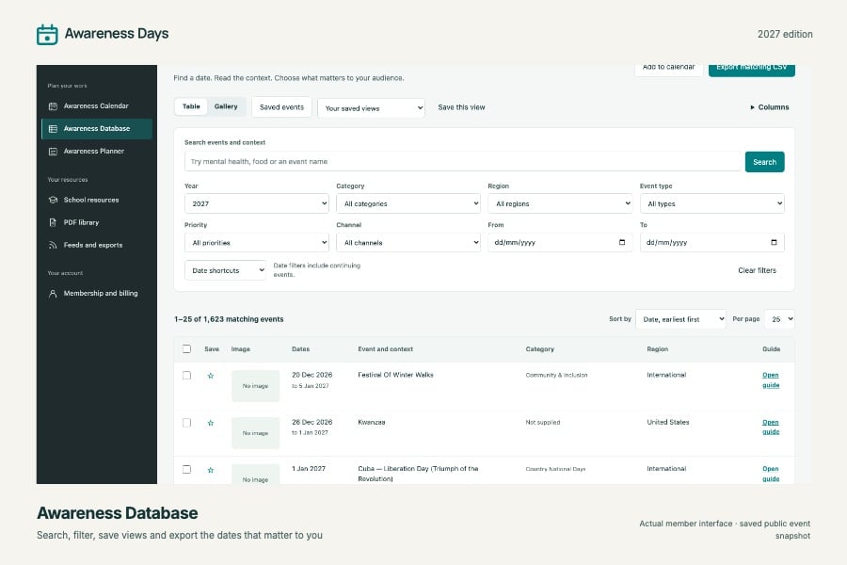
Task: Click the Kwanzaa image placeholder
Action: tap(255, 433)
